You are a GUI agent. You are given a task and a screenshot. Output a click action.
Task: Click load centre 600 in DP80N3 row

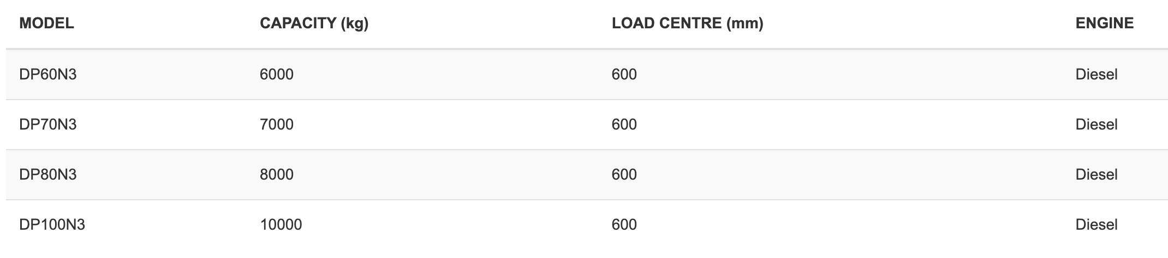(x=624, y=175)
